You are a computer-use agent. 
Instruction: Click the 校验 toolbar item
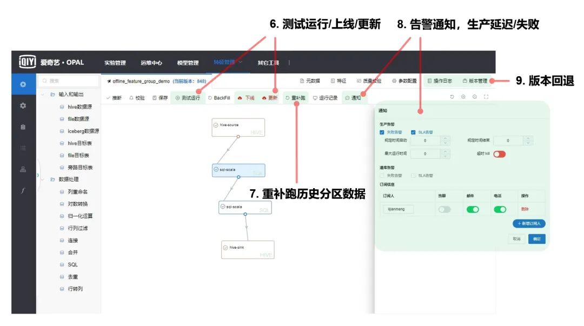137,98
